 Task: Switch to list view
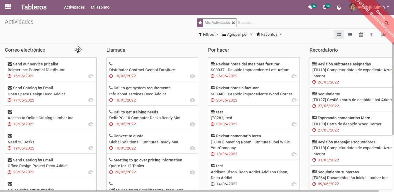point(350,35)
